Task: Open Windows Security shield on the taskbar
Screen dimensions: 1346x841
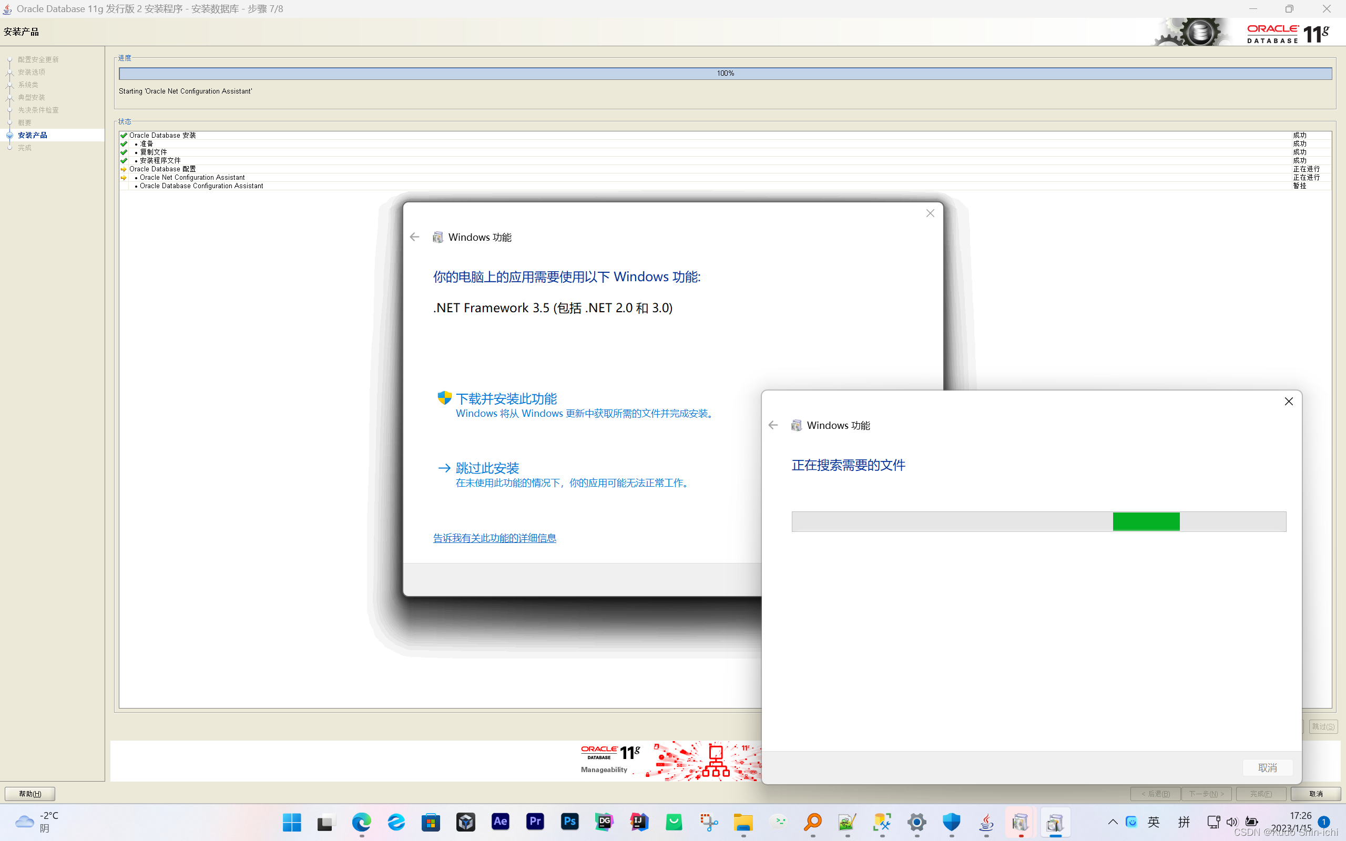Action: tap(952, 822)
